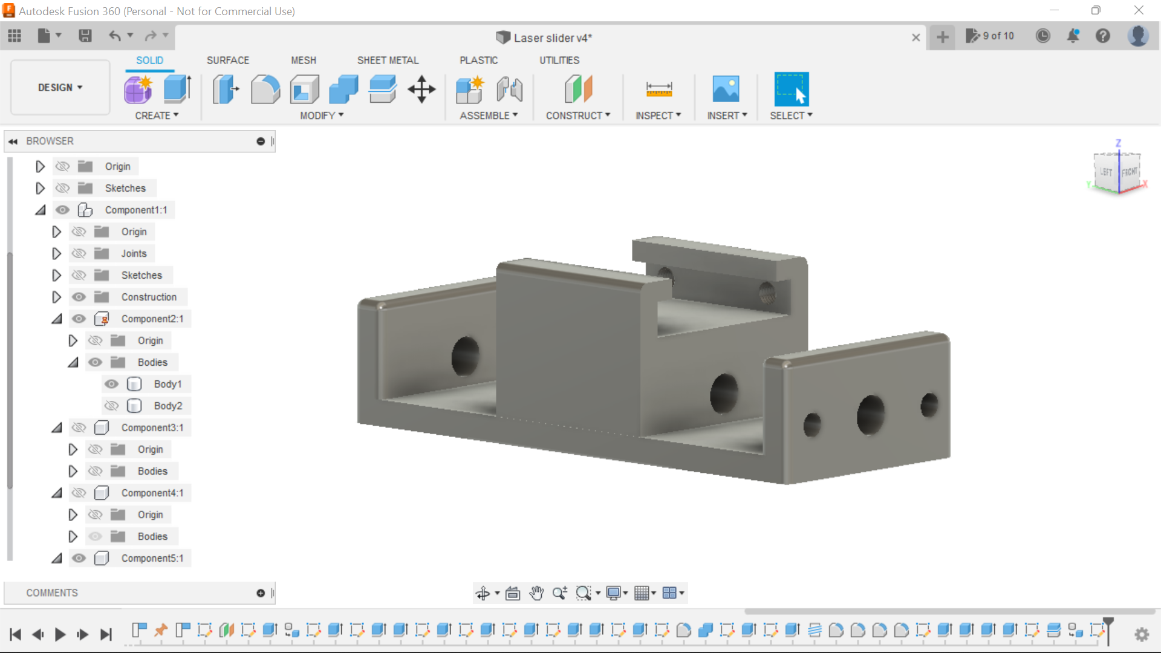
Task: Switch to the SHEET METAL tab
Action: coord(388,60)
